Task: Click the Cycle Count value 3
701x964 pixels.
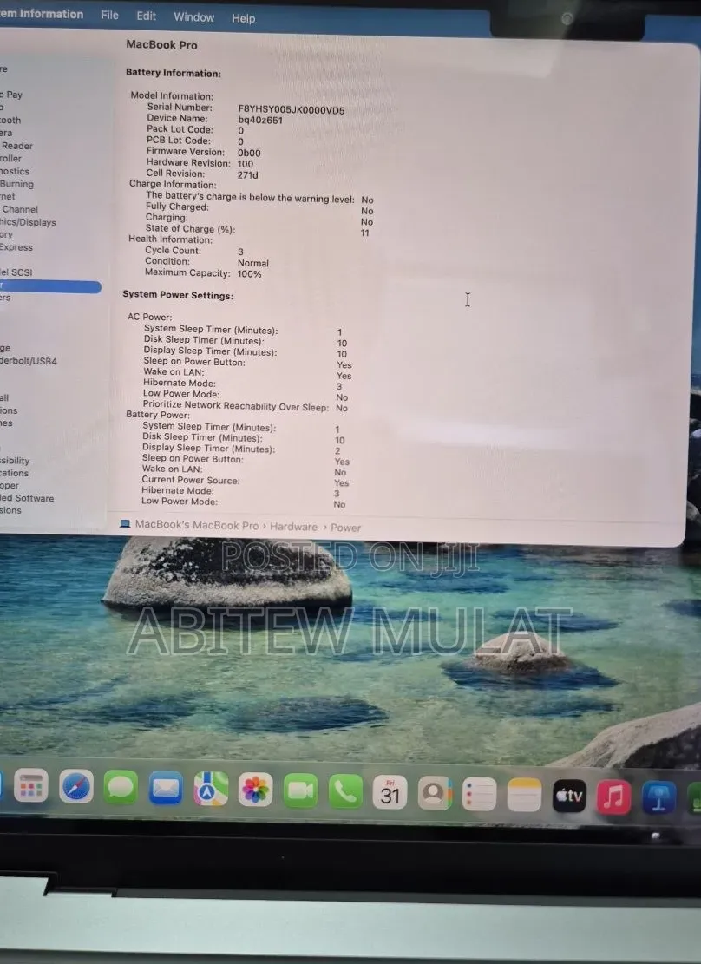Action: coord(240,252)
